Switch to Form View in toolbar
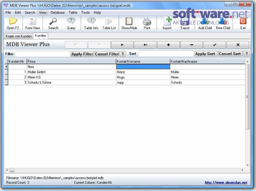Image resolution: width=256 pixels, height=191 pixels. [x=33, y=23]
